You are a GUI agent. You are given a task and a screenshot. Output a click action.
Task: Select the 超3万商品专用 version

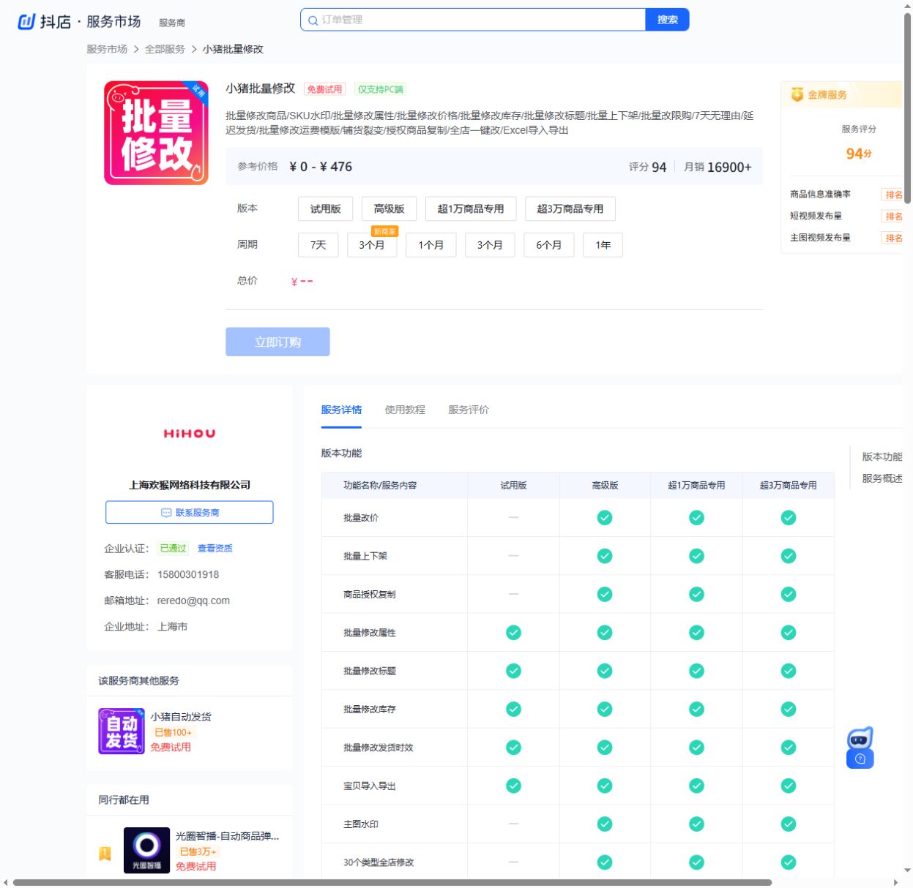coord(570,209)
